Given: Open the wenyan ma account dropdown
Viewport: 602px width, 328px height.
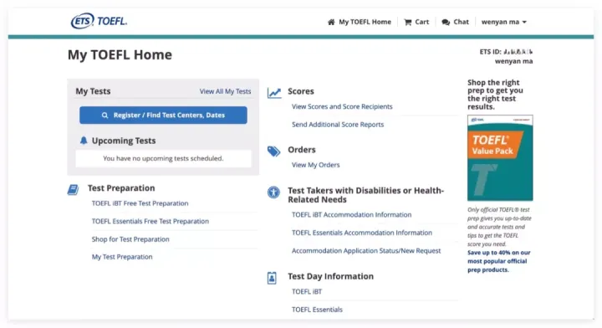Looking at the screenshot, I should click(503, 22).
